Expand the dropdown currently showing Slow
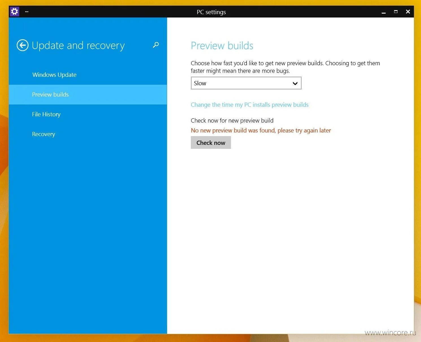421x342 pixels. 246,83
